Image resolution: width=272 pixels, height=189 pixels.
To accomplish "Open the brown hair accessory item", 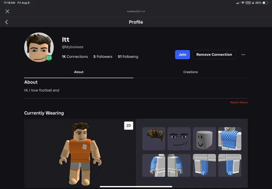I will point(154,139).
